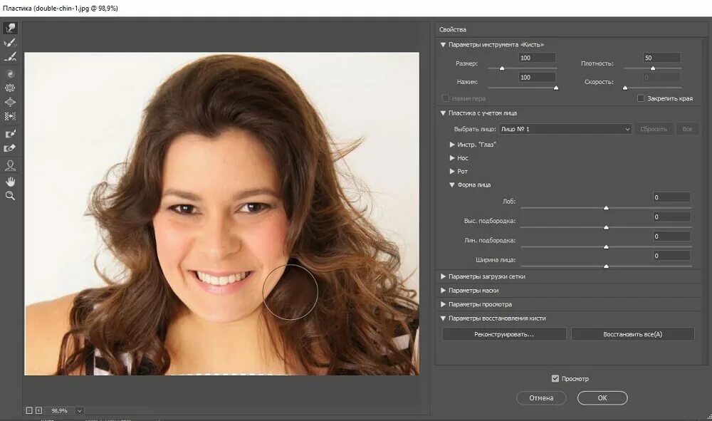Viewport: 712px width, 421px height.
Task: Expand Параметры маски section
Action: click(443, 290)
